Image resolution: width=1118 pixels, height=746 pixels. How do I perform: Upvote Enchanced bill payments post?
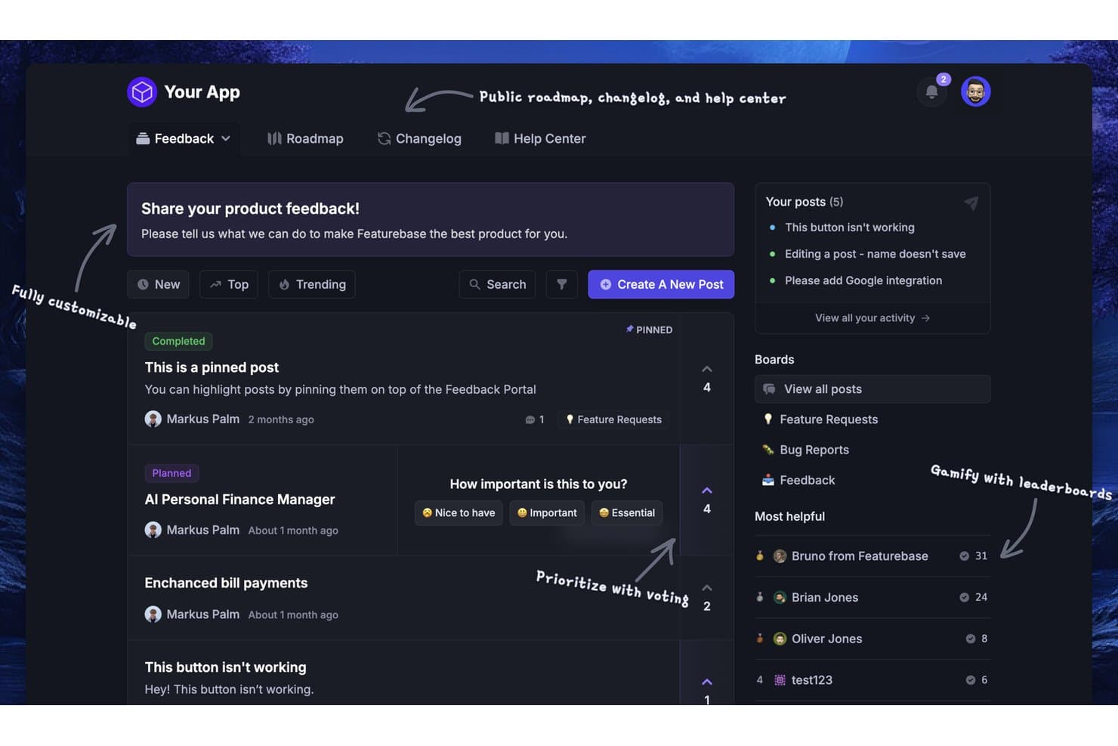(x=707, y=587)
